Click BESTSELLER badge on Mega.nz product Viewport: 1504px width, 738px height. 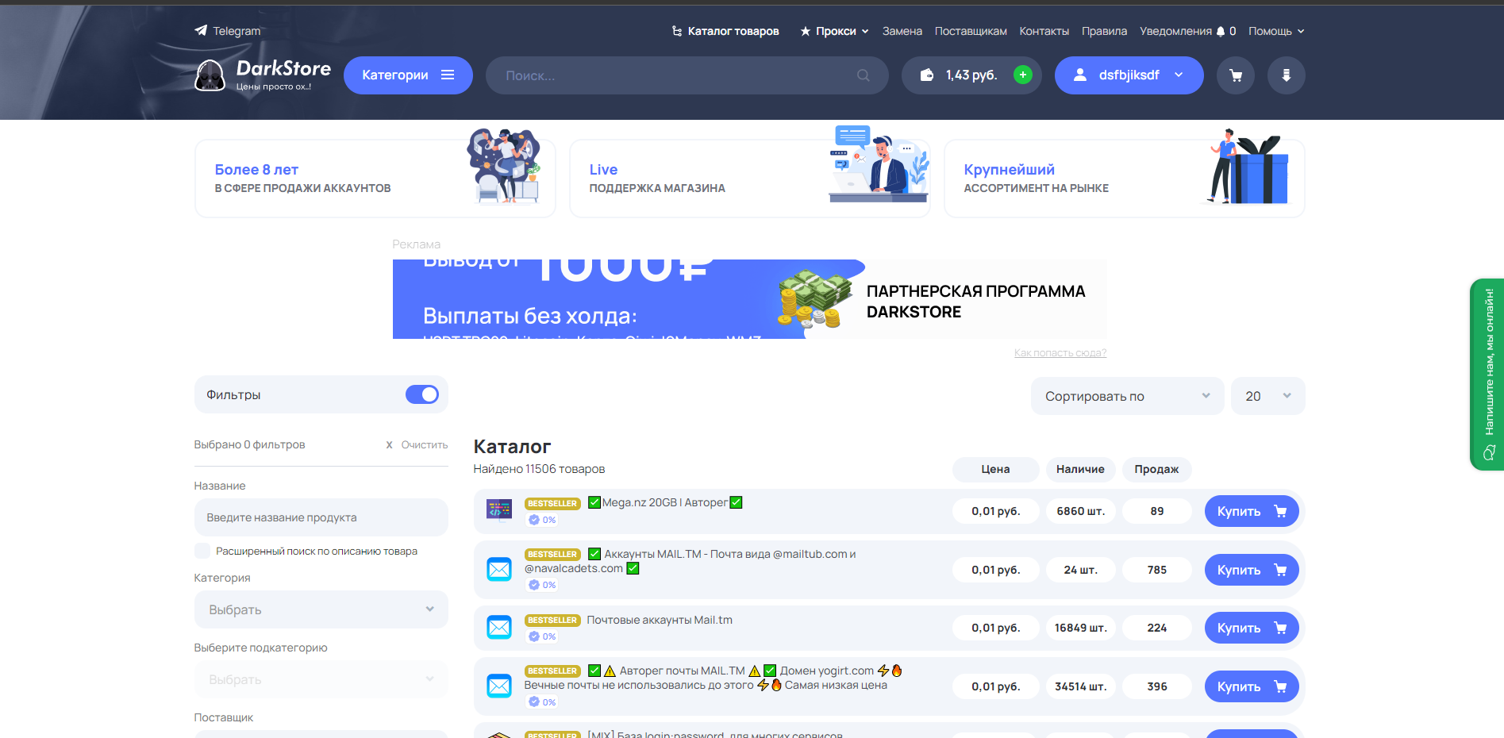click(x=552, y=503)
